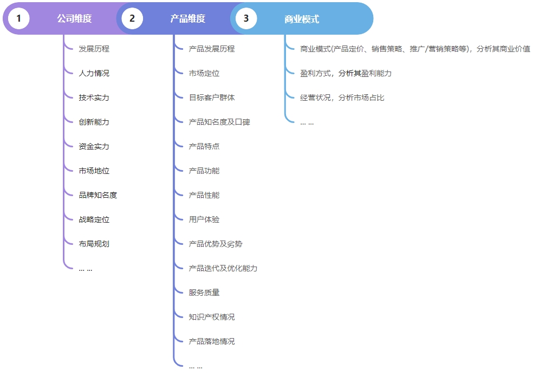Select 经营状况，分析市场占比 entry
The image size is (533, 376).
[342, 98]
